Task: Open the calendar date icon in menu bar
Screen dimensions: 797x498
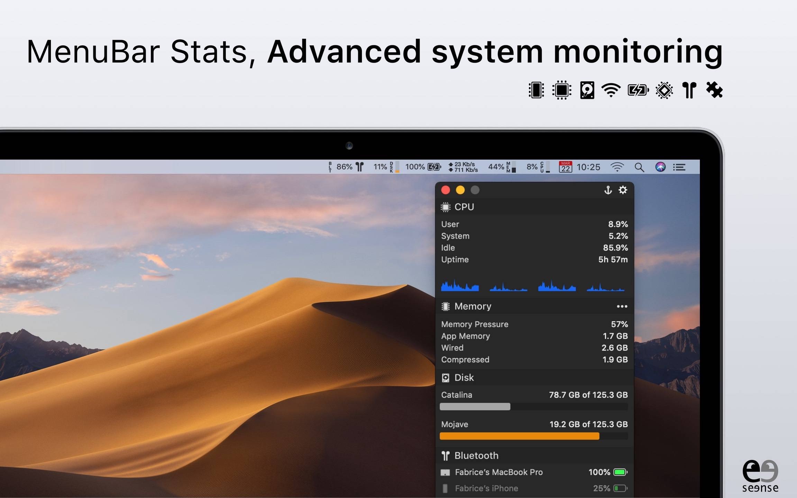Action: [x=566, y=167]
